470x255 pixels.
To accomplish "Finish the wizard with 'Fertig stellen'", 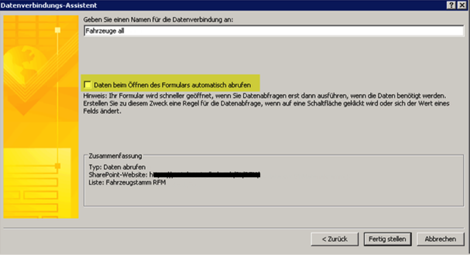I will point(387,239).
